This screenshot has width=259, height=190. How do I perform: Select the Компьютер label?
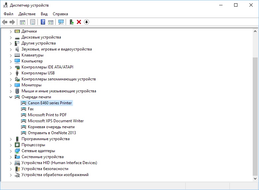tap(32, 61)
